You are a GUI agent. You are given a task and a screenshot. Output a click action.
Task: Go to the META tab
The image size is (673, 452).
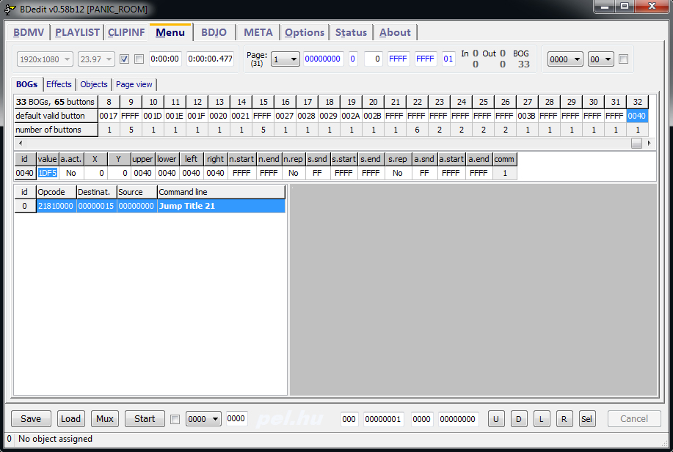[258, 32]
